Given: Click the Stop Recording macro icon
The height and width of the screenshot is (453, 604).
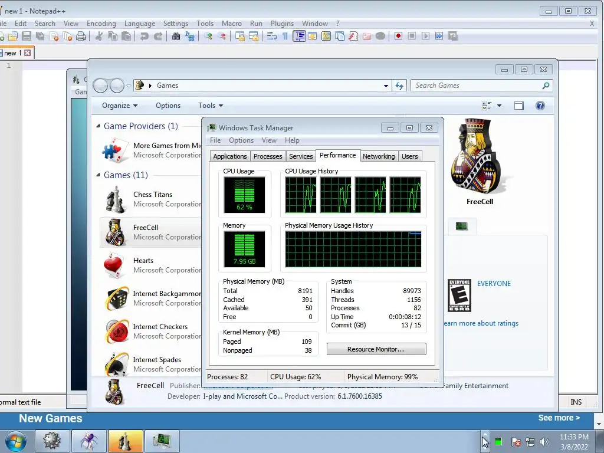Looking at the screenshot, I should point(412,36).
